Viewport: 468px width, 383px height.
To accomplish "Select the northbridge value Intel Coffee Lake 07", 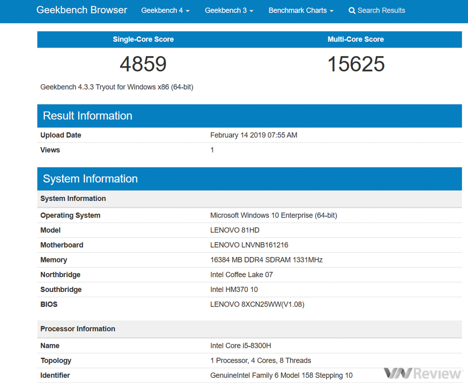I will 241,275.
